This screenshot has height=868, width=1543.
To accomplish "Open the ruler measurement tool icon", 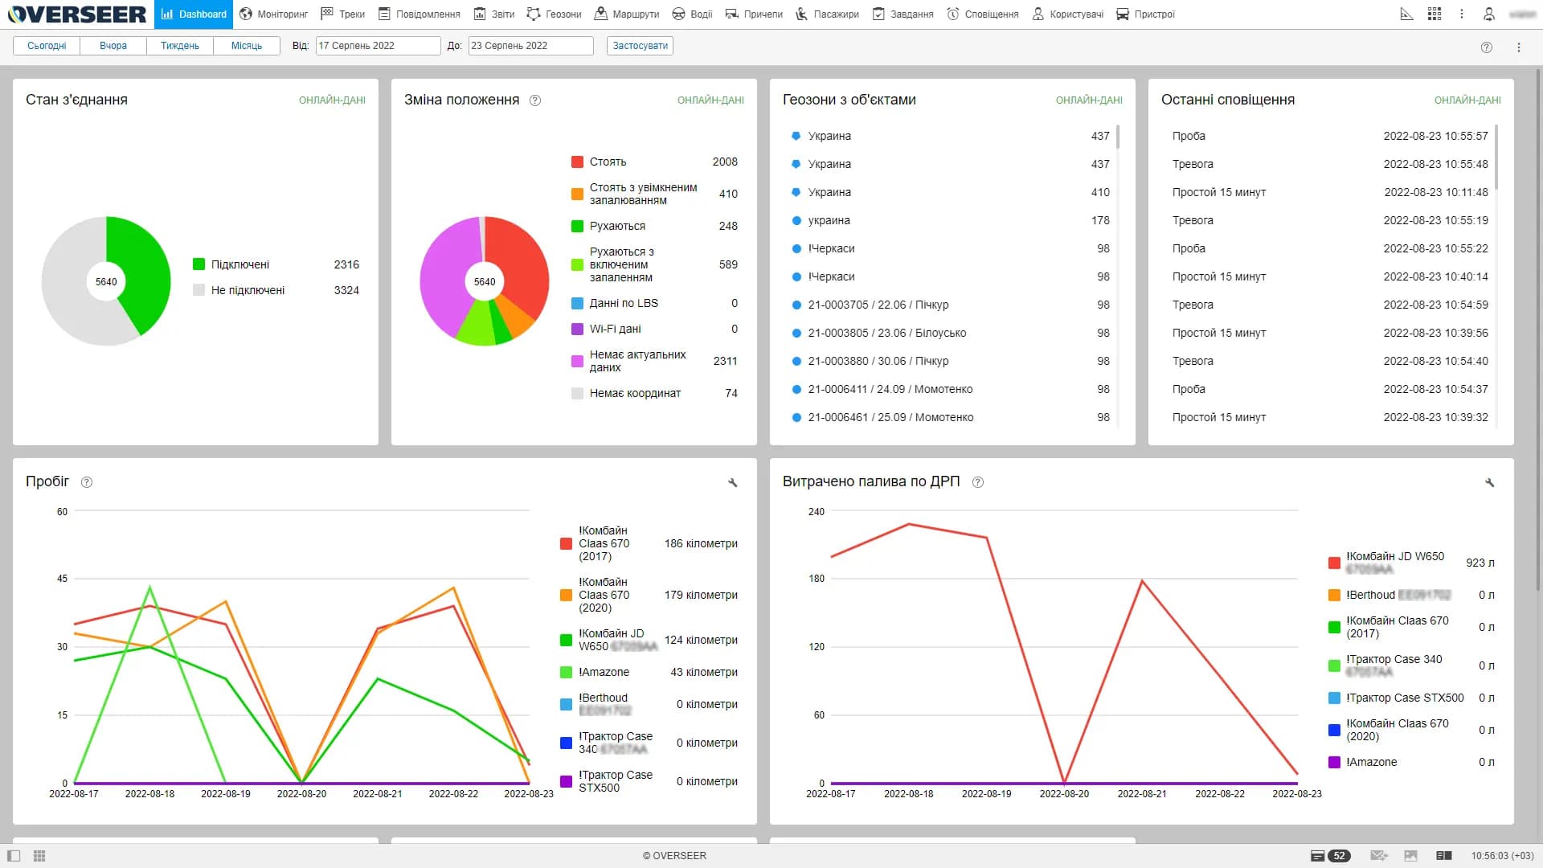I will pos(1406,14).
